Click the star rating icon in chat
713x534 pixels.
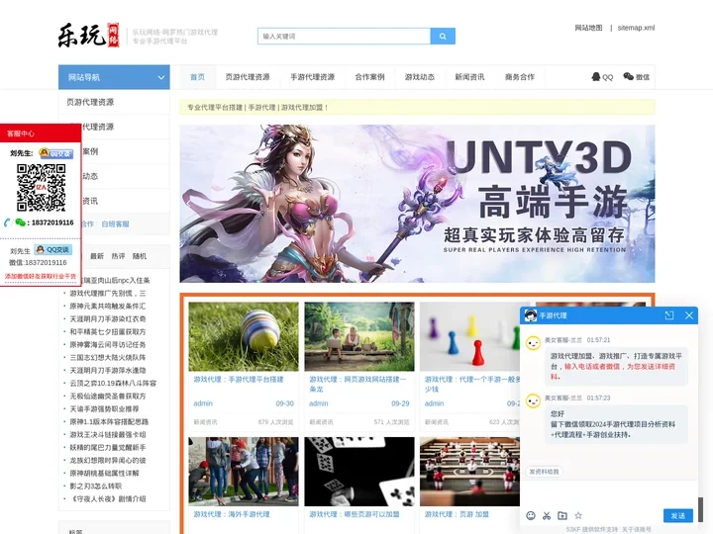[578, 515]
